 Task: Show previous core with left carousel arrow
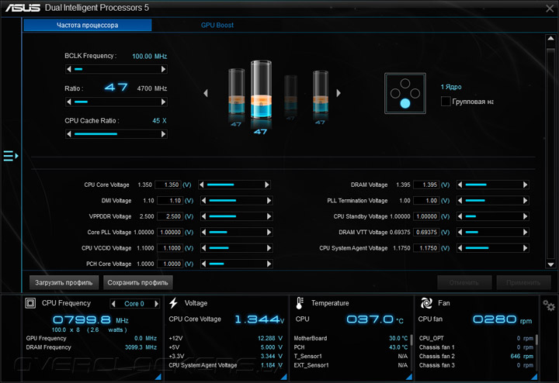point(206,93)
